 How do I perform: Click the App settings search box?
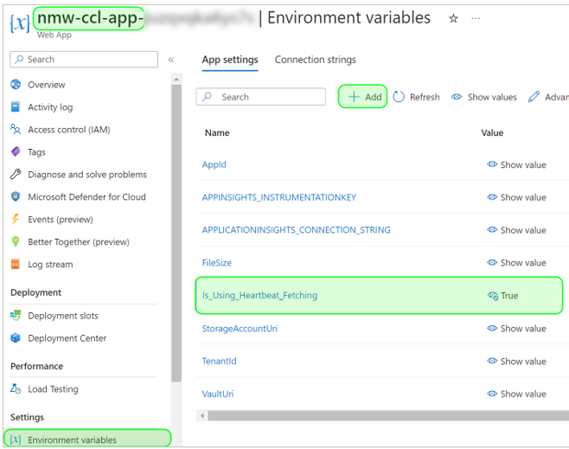(x=261, y=97)
